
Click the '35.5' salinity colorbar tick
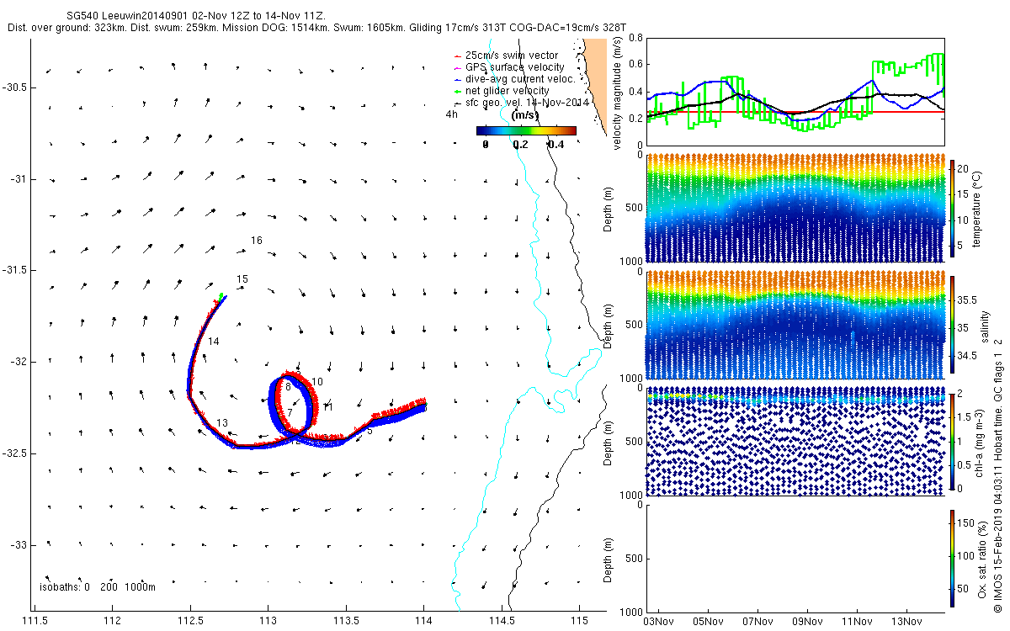coord(968,300)
